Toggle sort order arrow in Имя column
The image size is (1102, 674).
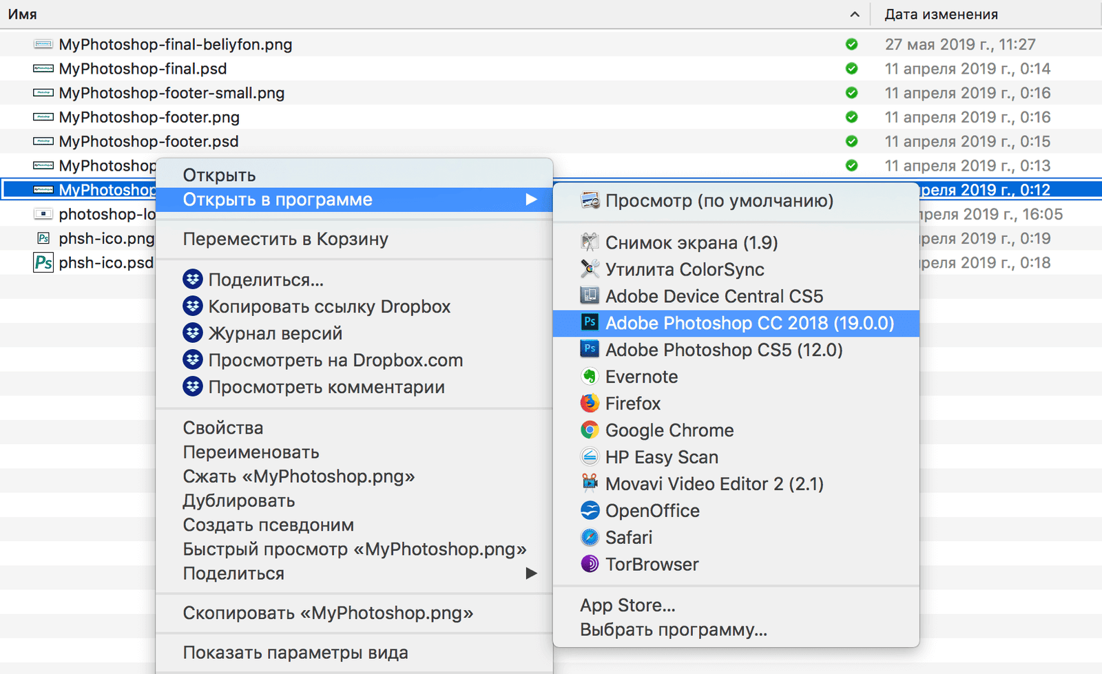coord(855,14)
